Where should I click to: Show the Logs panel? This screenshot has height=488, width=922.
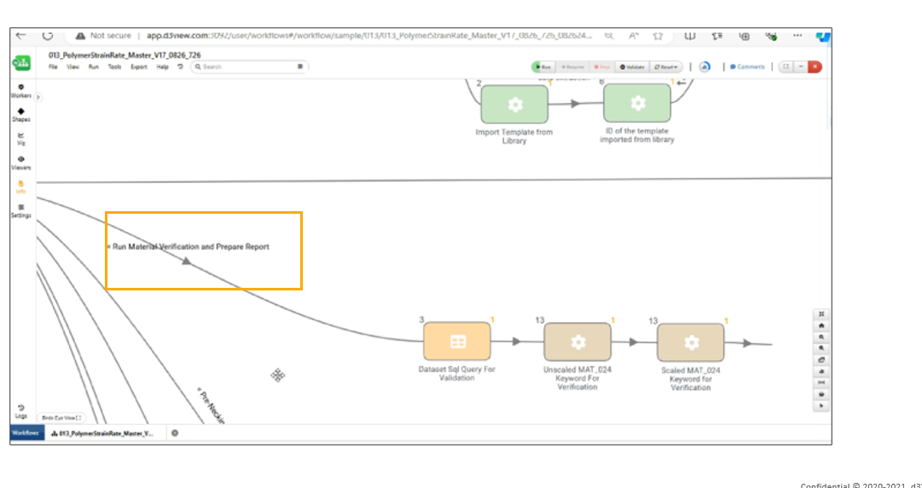tap(21, 411)
